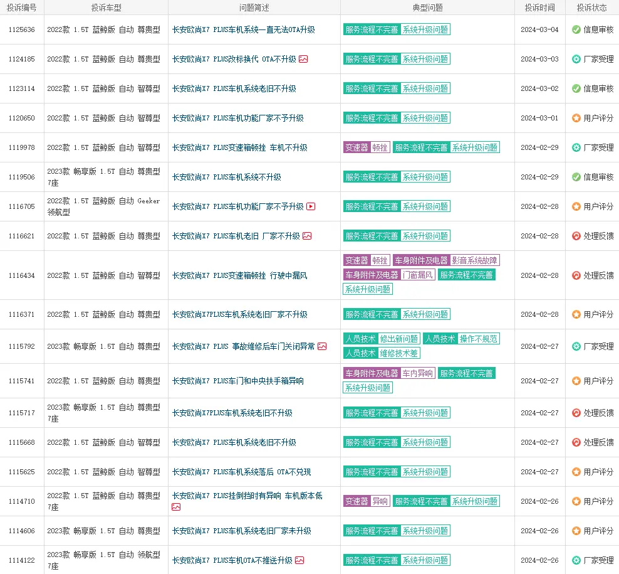Click green check status icon for 1125636
This screenshot has height=574, width=619.
coord(576,29)
